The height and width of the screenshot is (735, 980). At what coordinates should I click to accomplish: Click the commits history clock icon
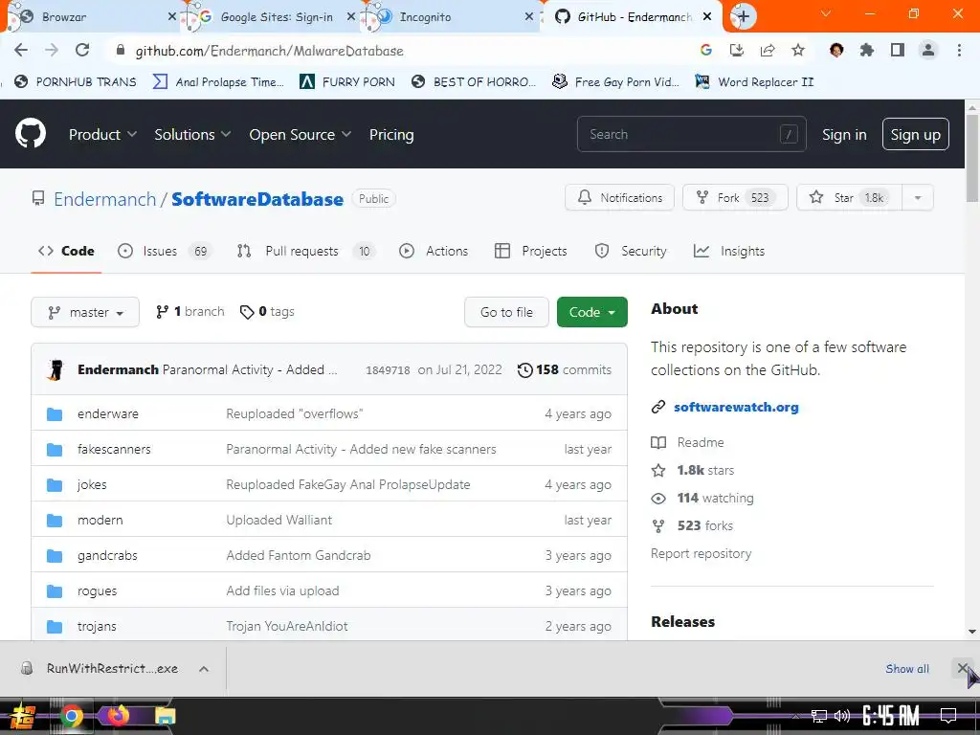coord(525,370)
